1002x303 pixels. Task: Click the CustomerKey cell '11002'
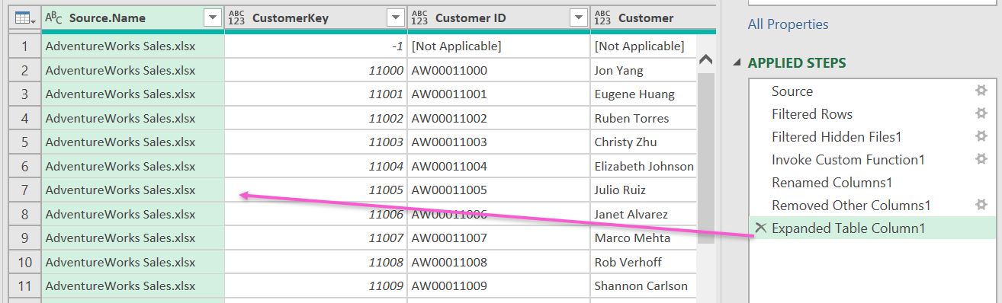(x=316, y=119)
